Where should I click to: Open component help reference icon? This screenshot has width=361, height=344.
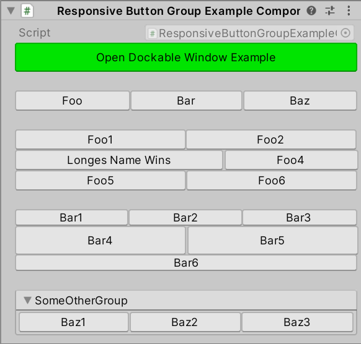tap(311, 11)
